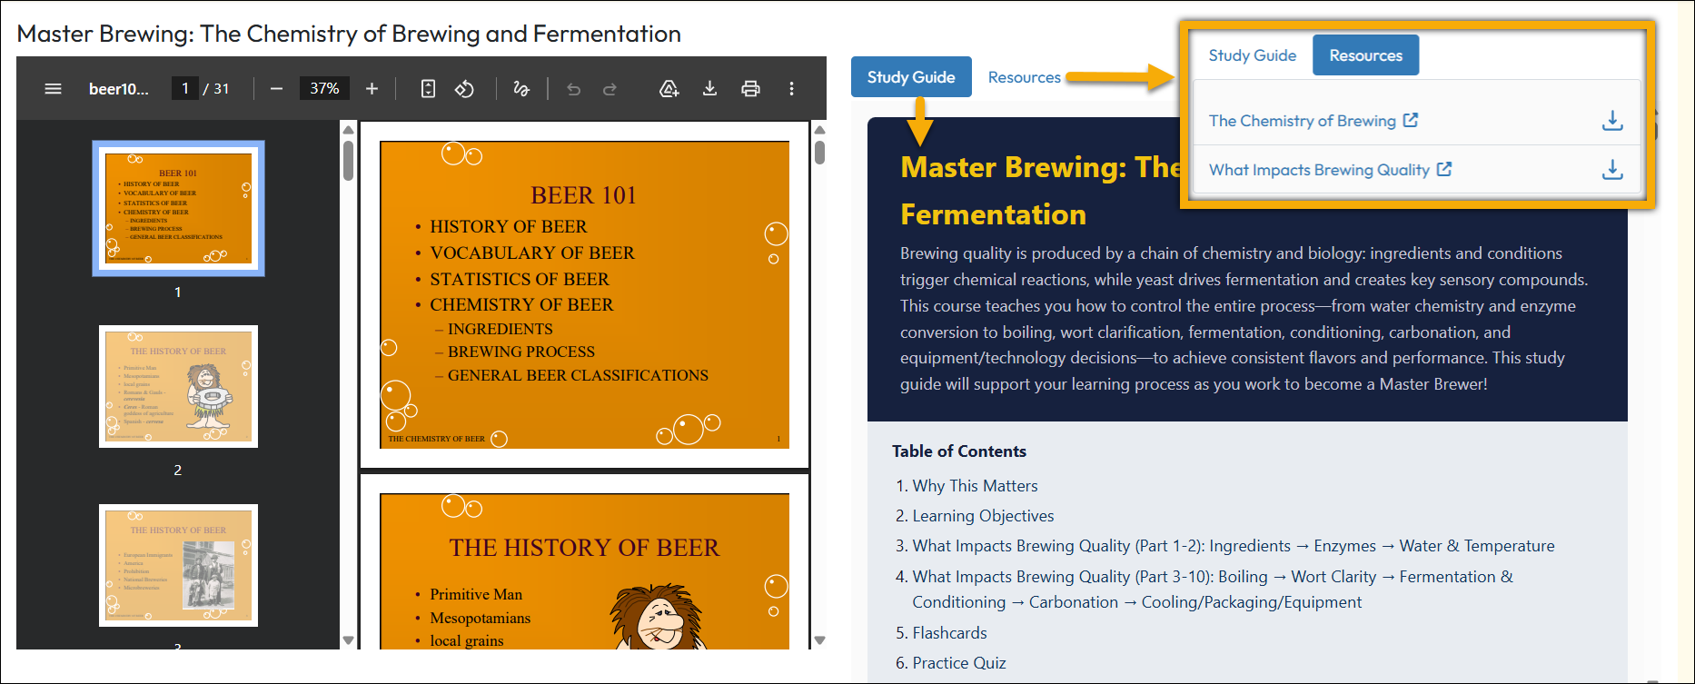The height and width of the screenshot is (684, 1695).
Task: Open the PDF more actions menu
Action: click(x=791, y=88)
